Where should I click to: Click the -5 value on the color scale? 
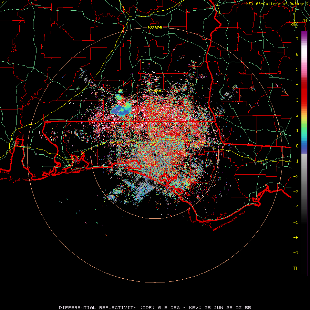(x=296, y=223)
